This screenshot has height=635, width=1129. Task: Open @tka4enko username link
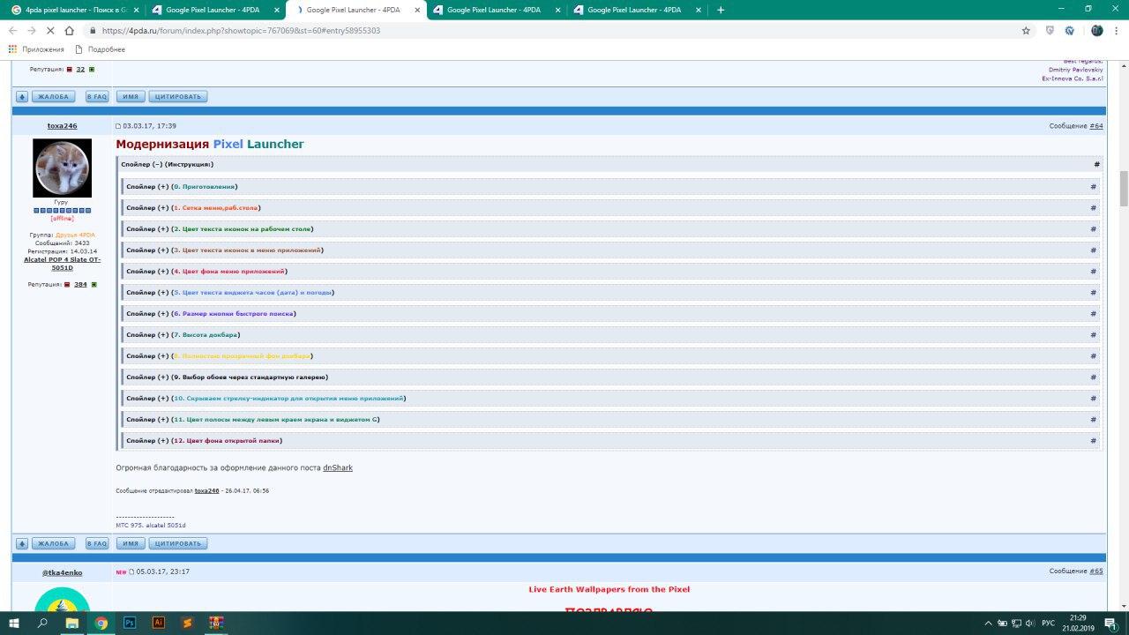click(62, 572)
